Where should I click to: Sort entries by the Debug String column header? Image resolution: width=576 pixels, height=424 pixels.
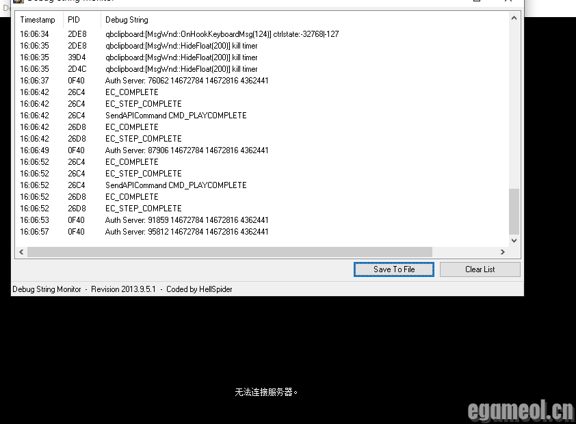pos(127,20)
